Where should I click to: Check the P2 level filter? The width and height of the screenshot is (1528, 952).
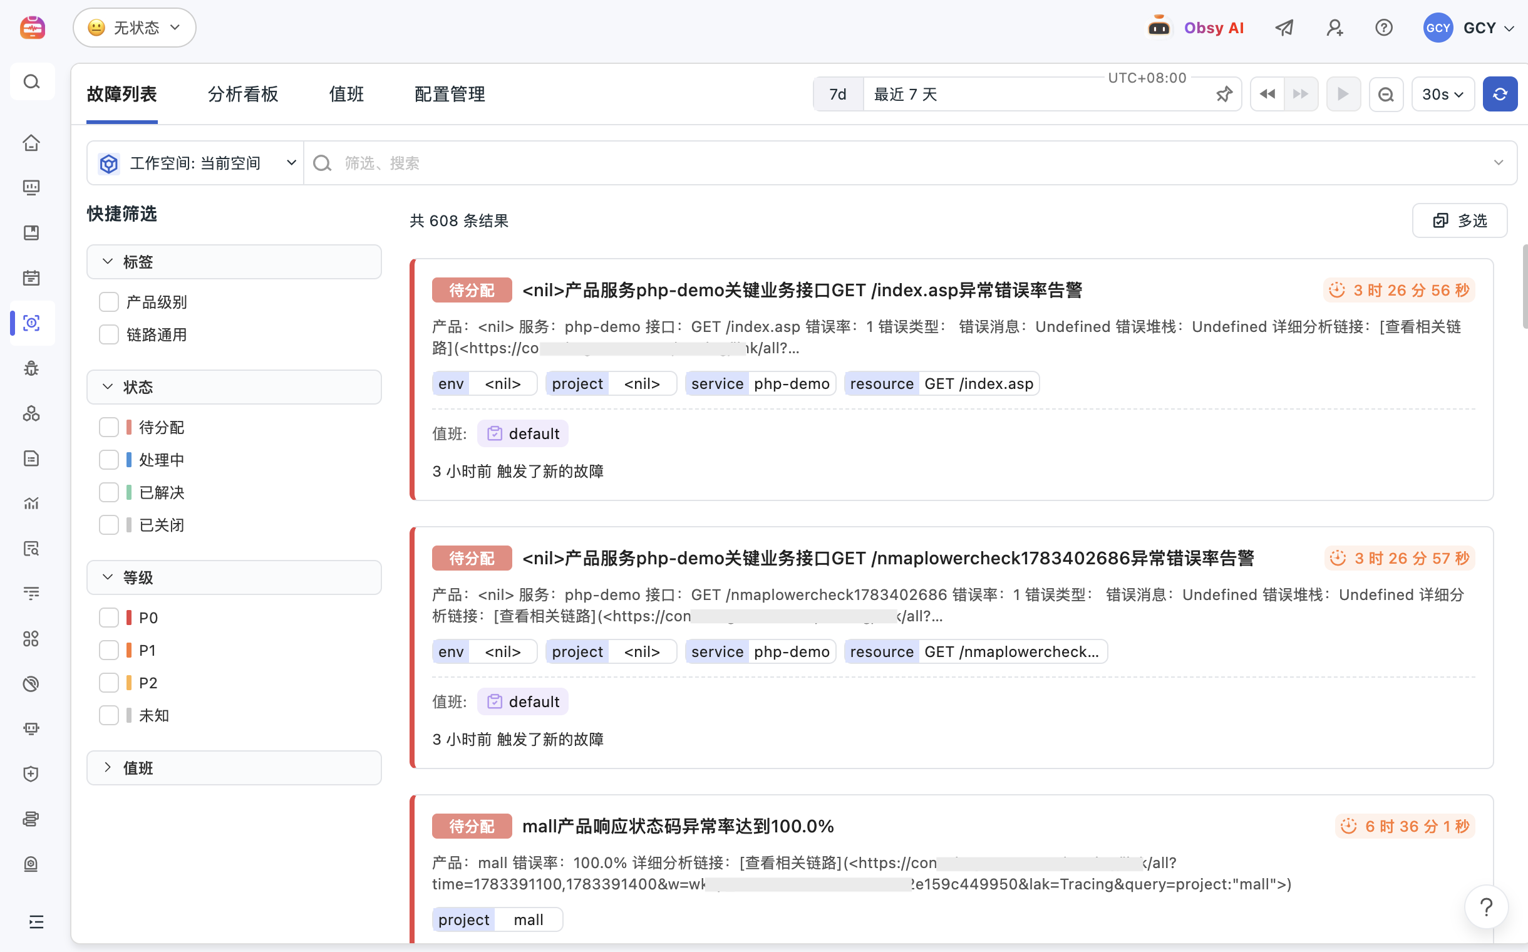109,683
